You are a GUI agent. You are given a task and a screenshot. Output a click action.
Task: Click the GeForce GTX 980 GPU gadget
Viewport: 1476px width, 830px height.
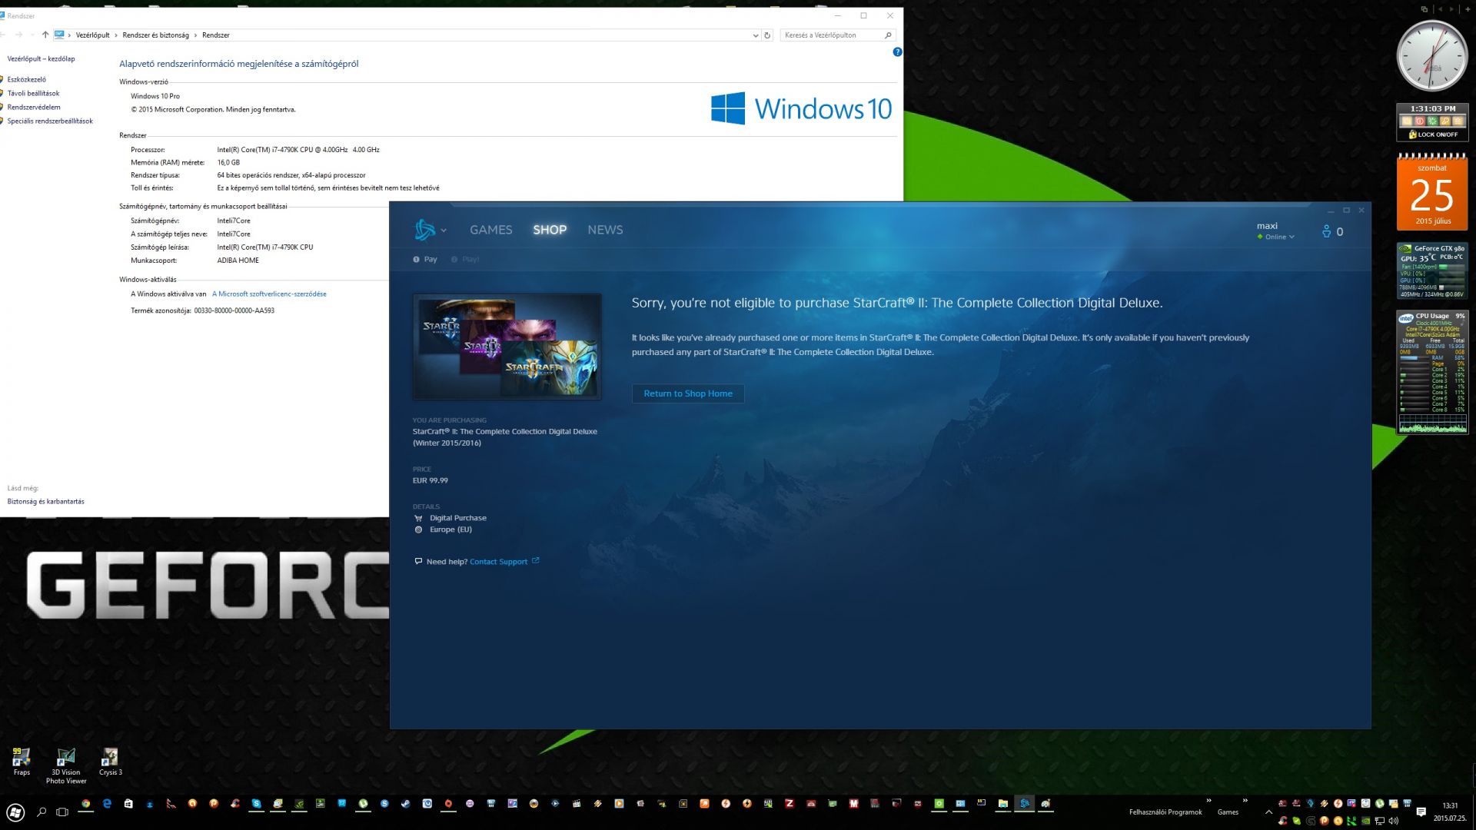tap(1432, 271)
